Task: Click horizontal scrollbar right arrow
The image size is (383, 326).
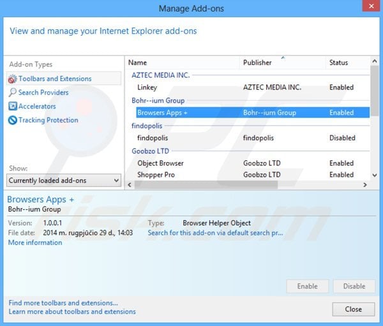Action: 365,185
